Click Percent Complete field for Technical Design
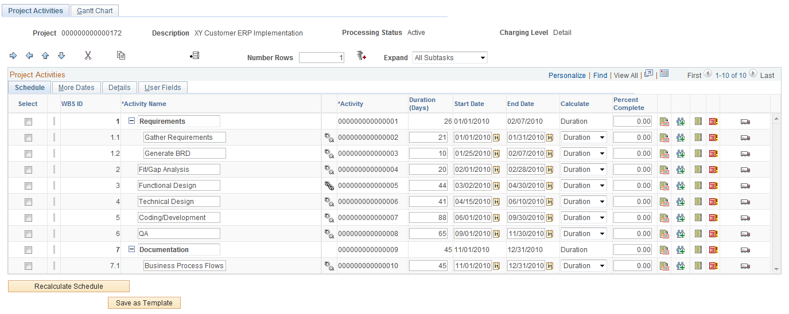 tap(633, 202)
